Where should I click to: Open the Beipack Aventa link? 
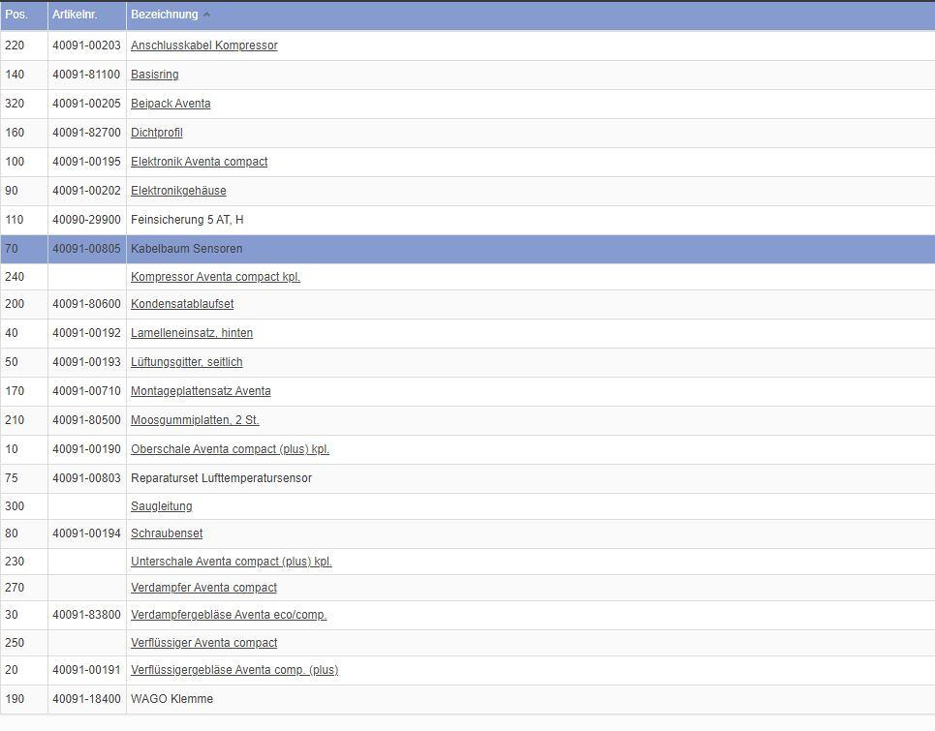(x=171, y=104)
